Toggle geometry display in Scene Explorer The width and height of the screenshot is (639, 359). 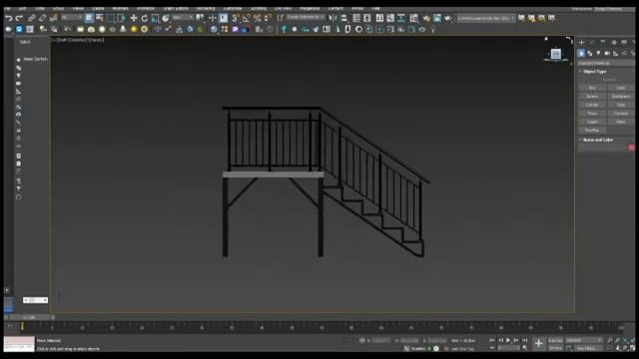point(18,60)
